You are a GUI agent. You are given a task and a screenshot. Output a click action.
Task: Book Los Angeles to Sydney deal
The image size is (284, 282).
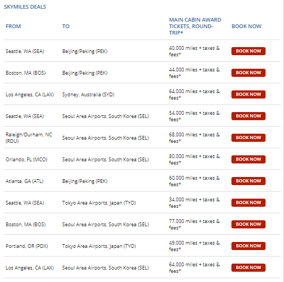click(x=248, y=94)
